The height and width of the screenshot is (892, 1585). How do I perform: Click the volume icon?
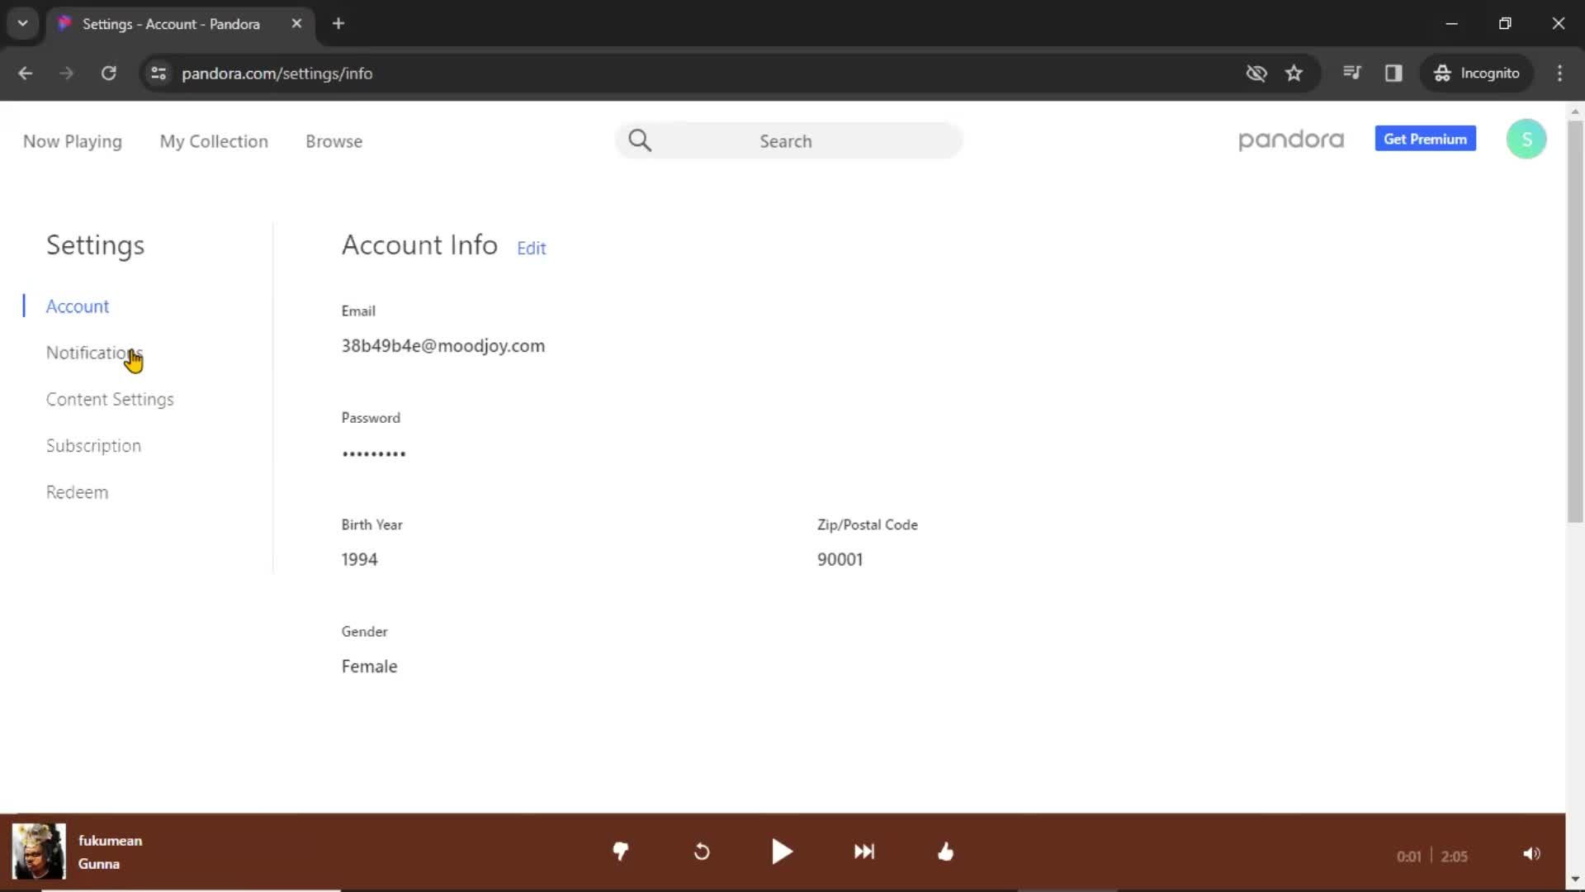tap(1531, 853)
